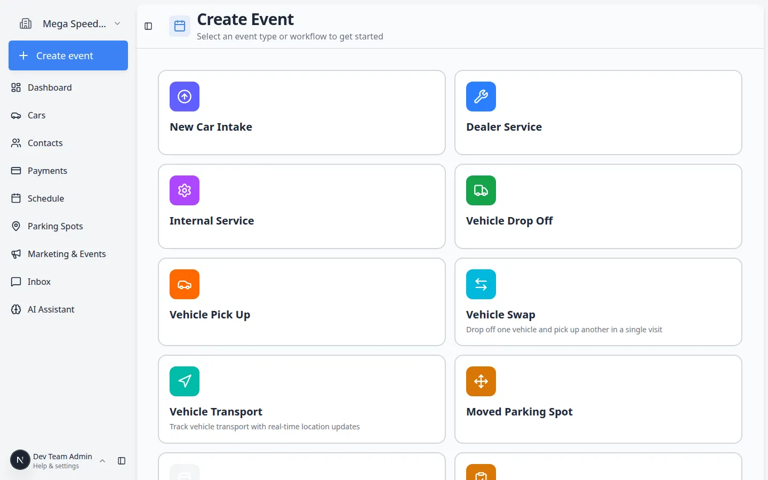Click the clipboard icon on the bottom card
Image resolution: width=768 pixels, height=480 pixels.
481,473
